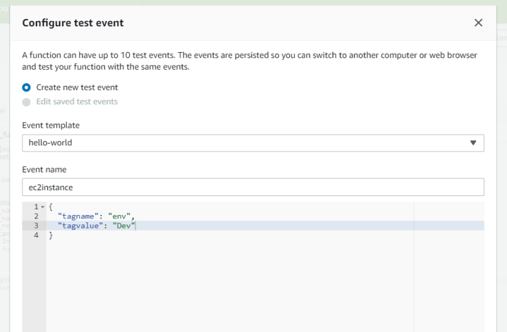The image size is (507, 332).
Task: Click the Event name input field
Action: click(253, 187)
